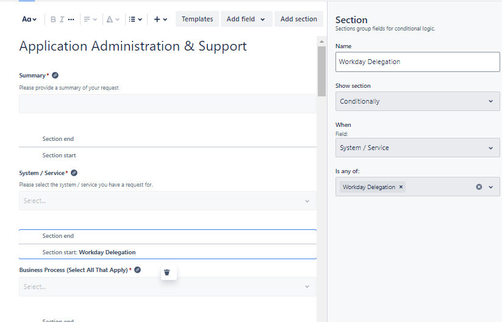
Task: Open text alignment dropdown
Action: pos(90,19)
